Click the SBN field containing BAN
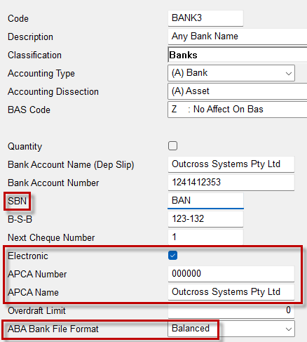Viewport: 307px width, 342px height. (x=205, y=201)
